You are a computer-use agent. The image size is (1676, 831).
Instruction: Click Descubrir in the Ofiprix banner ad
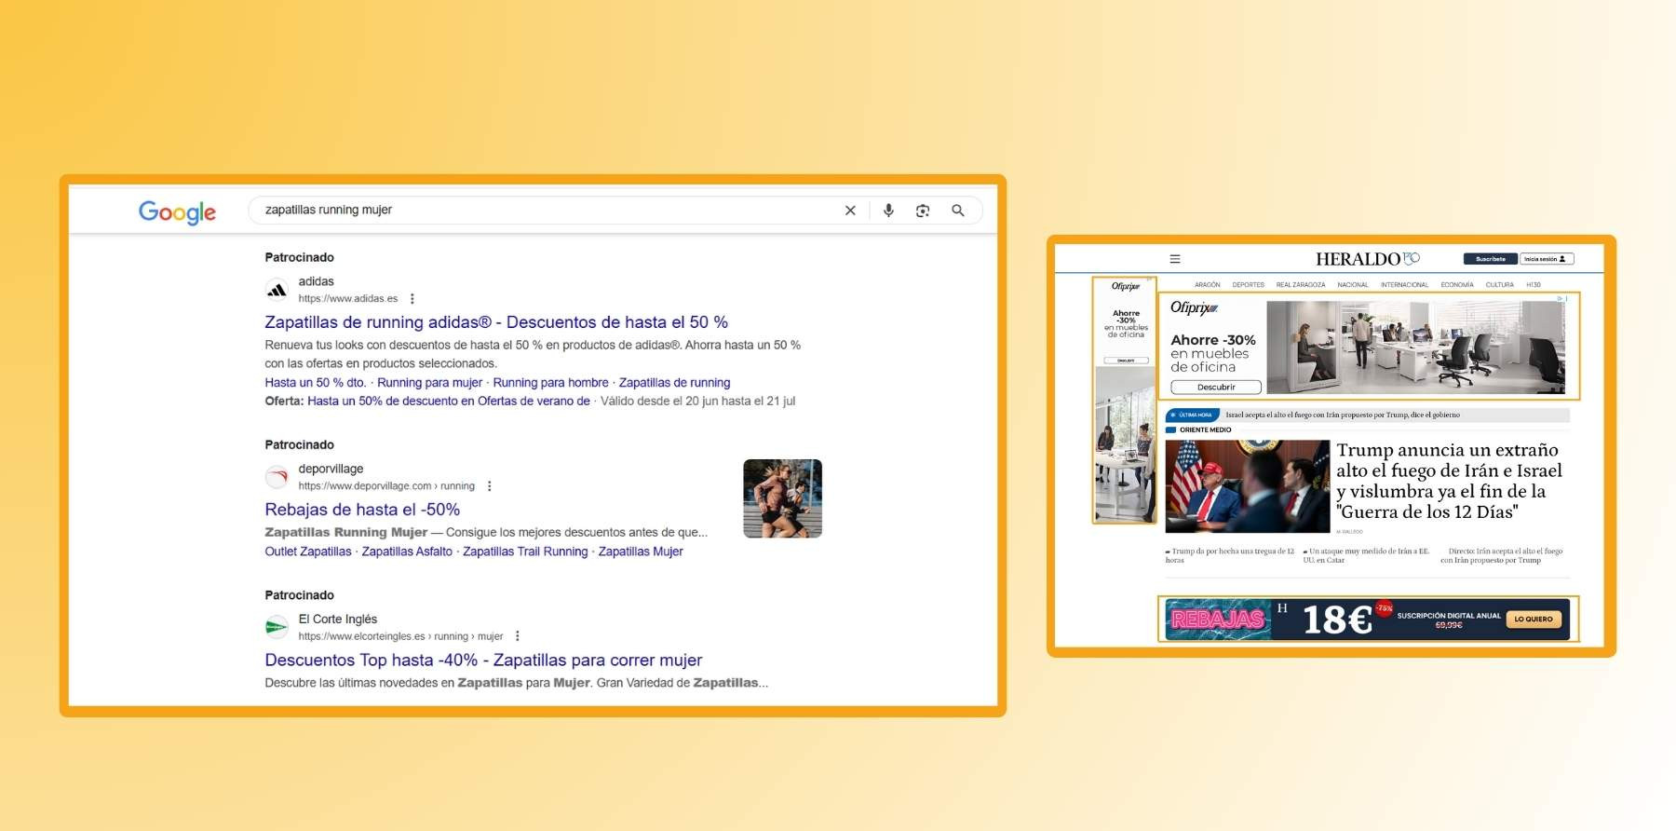pos(1215,387)
